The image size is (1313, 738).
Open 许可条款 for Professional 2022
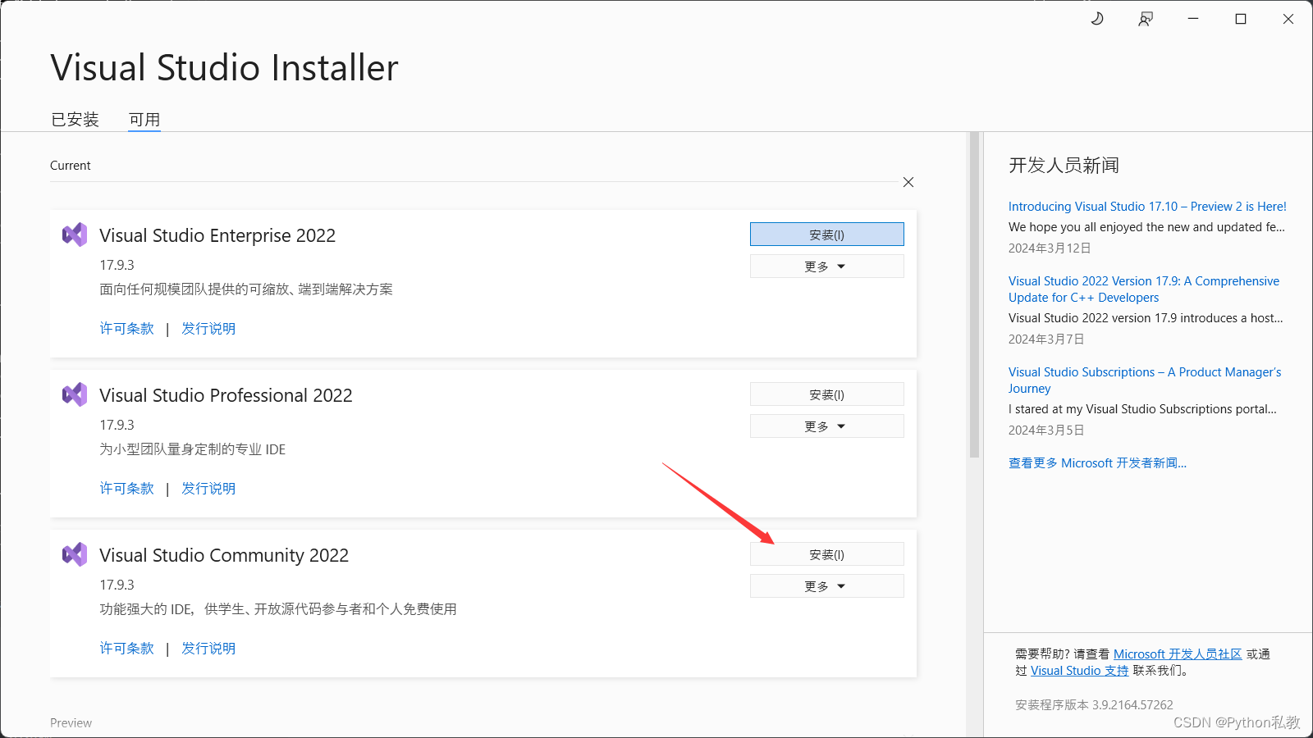coord(127,489)
